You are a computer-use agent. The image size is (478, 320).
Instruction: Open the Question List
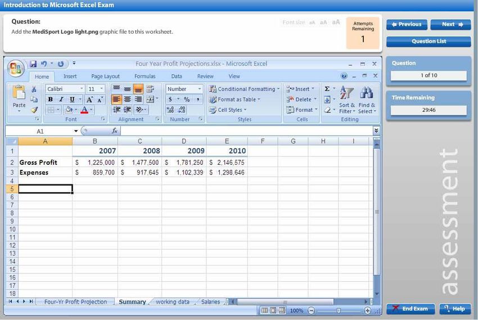pyautogui.click(x=429, y=42)
